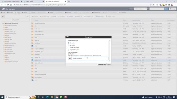
Task: Expand the ssl folder in tree
Action: click(x=4, y=56)
